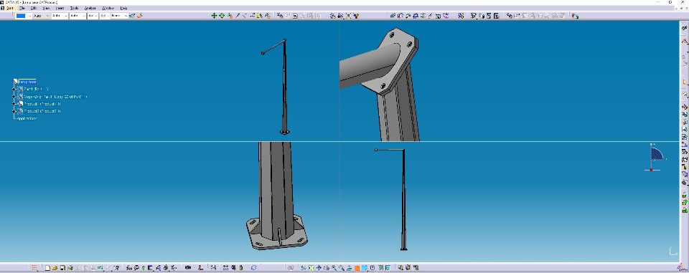The height and width of the screenshot is (273, 689).
Task: Select the Applications tree node
Action: tap(27, 118)
